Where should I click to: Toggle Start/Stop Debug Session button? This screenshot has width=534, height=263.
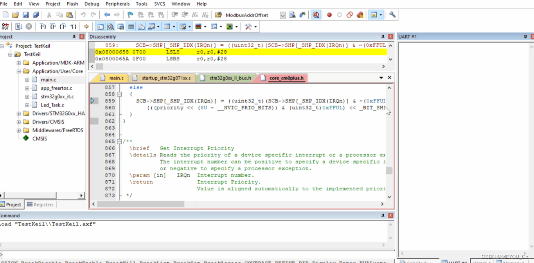tap(316, 15)
